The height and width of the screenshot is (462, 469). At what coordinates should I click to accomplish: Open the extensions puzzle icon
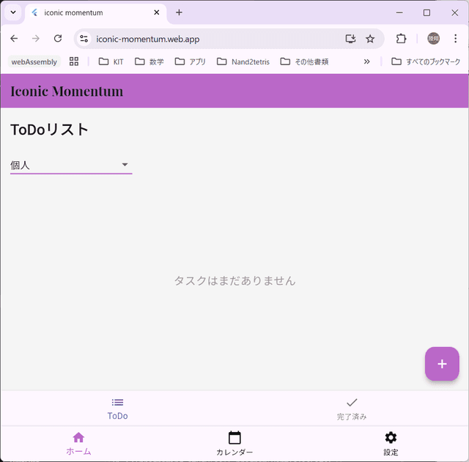[401, 39]
